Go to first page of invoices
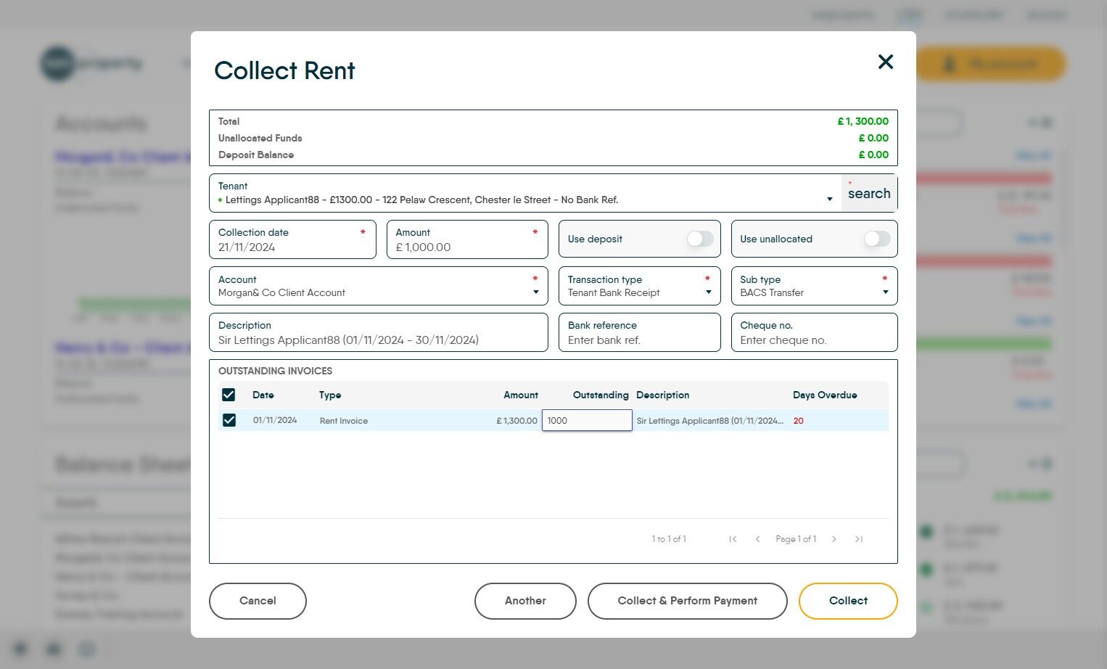This screenshot has width=1107, height=669. click(x=733, y=539)
